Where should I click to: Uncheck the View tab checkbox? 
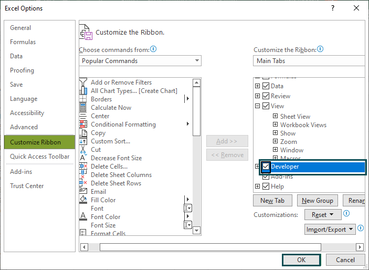[x=266, y=106]
